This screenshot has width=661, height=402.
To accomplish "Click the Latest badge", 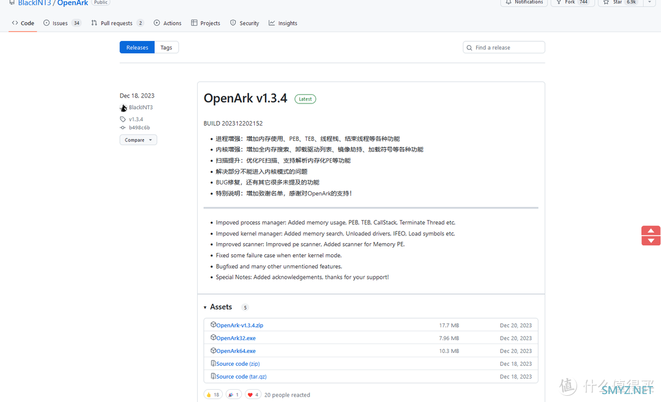I will 305,99.
